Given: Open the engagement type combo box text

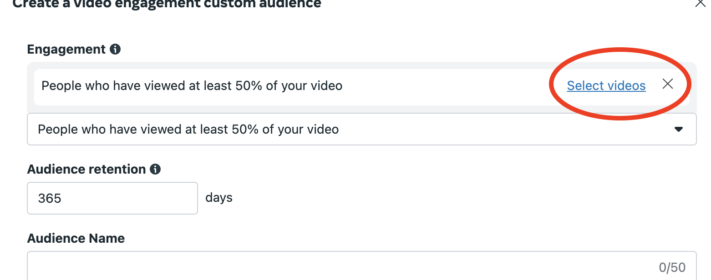Looking at the screenshot, I should (188, 130).
